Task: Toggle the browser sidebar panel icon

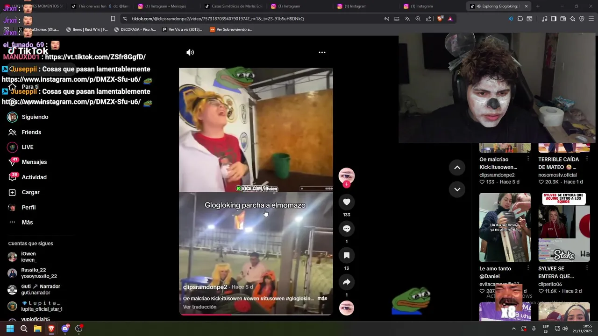Action: point(554,19)
